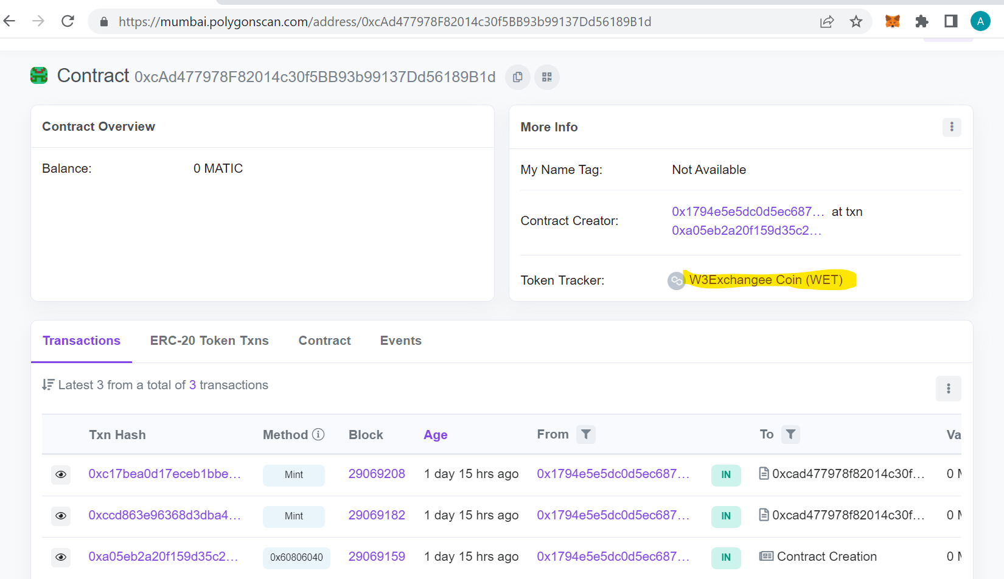Reload the current page
Viewport: 1004px width, 579px height.
[x=68, y=21]
